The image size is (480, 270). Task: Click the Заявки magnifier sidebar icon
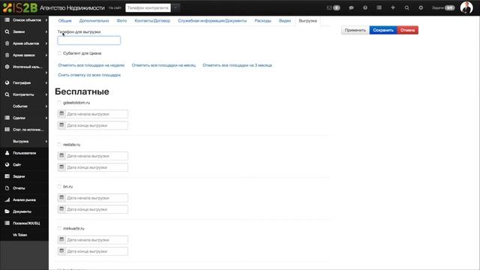pos(7,31)
